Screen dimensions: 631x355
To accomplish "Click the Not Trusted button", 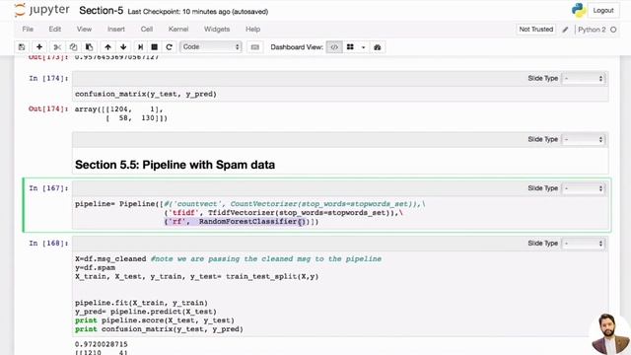I will pyautogui.click(x=536, y=30).
